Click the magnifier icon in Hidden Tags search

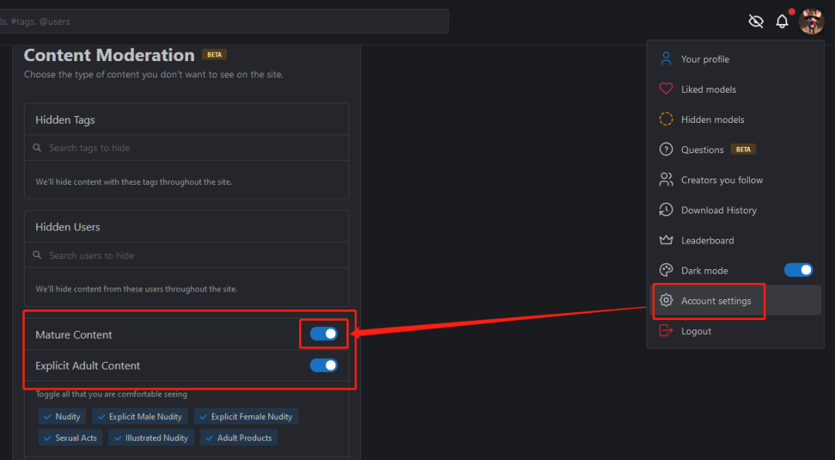click(x=37, y=148)
